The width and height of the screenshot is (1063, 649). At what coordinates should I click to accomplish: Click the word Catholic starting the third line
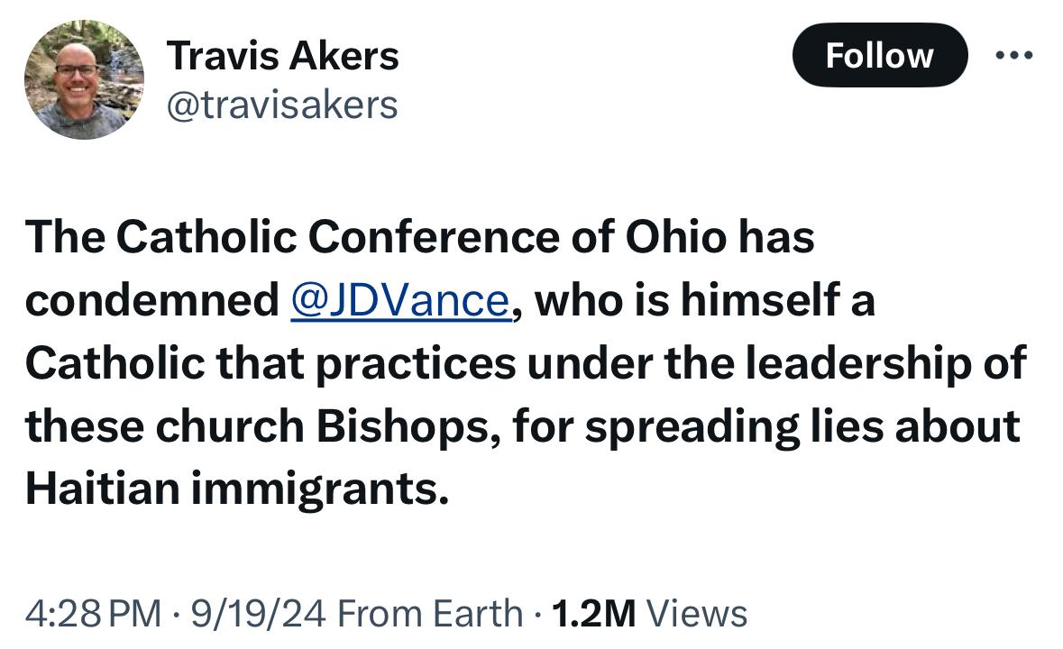115,364
